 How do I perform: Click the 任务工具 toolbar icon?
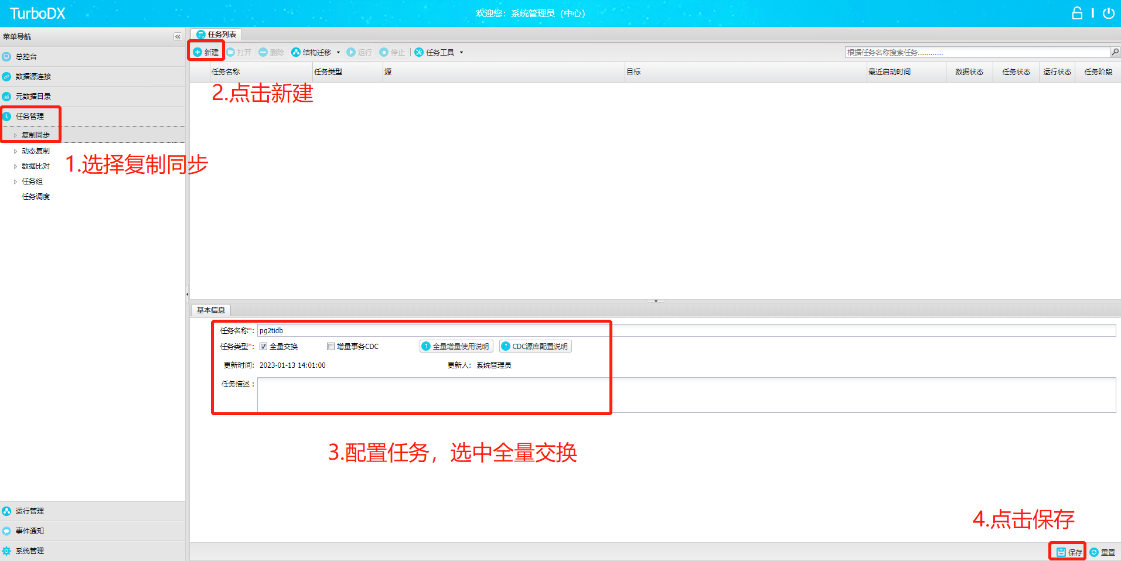419,52
